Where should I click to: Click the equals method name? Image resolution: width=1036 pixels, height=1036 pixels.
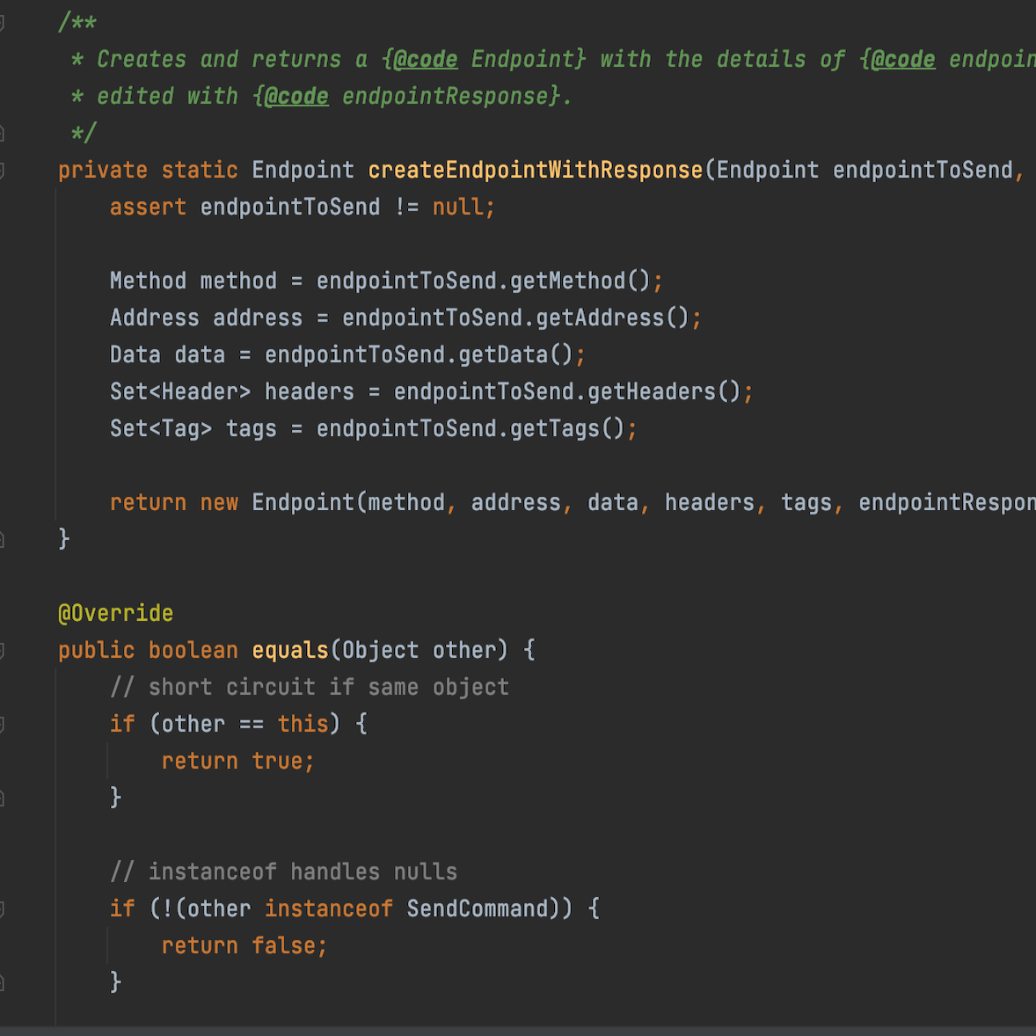click(290, 651)
